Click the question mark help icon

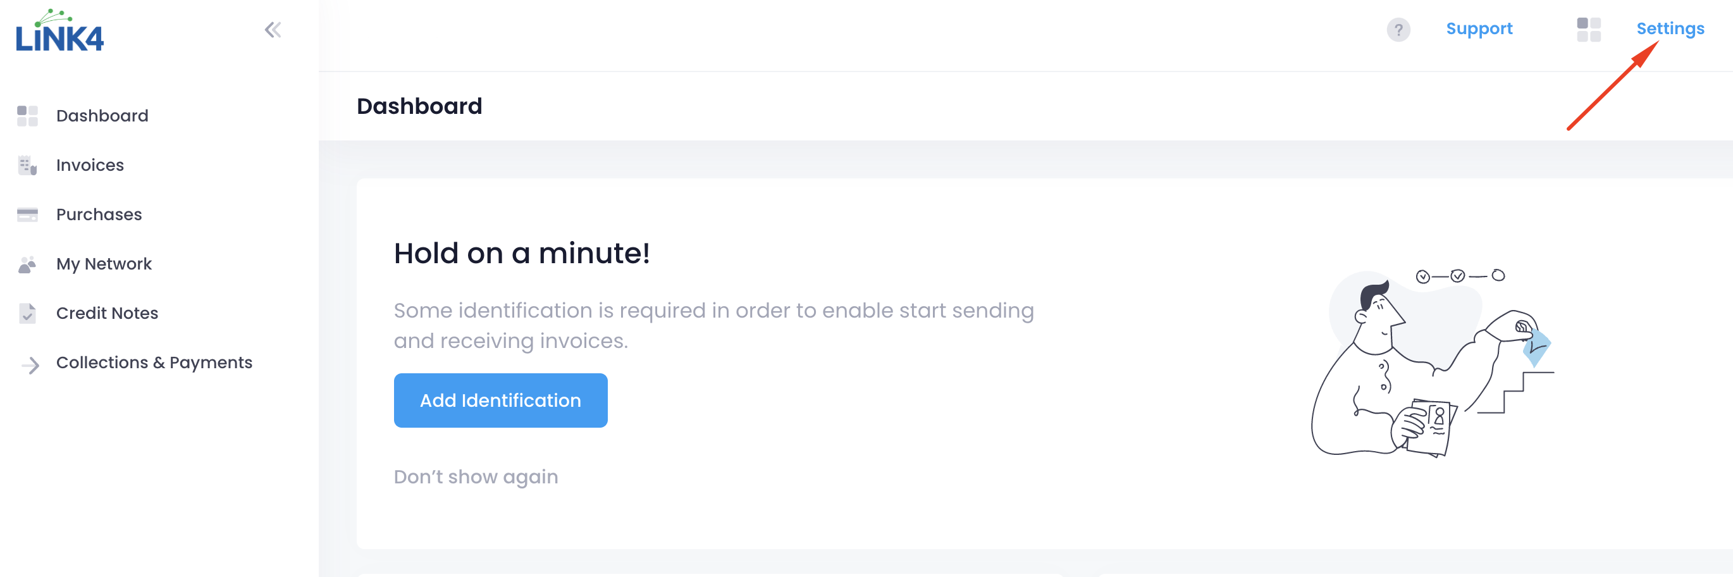(1398, 30)
